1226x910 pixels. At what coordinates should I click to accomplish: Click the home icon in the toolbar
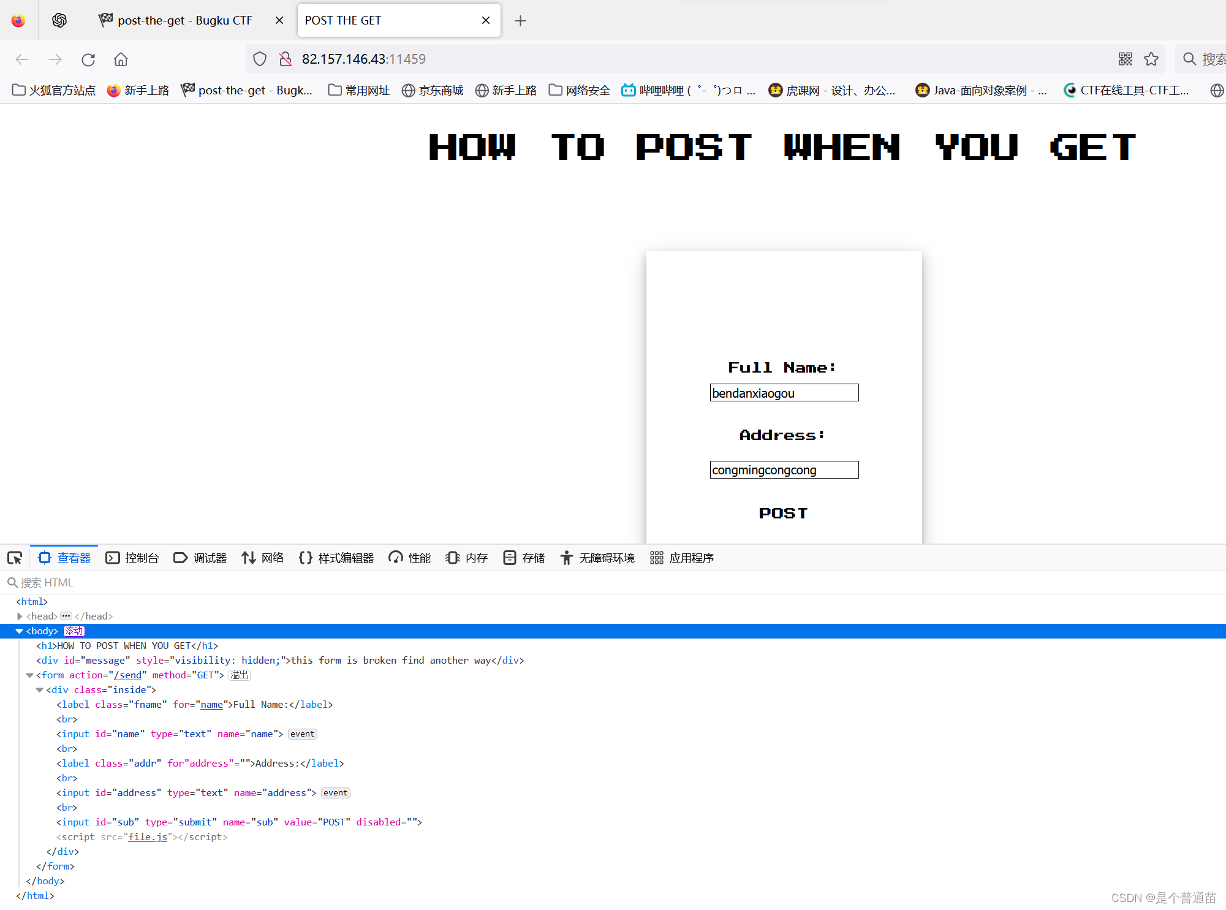(121, 59)
